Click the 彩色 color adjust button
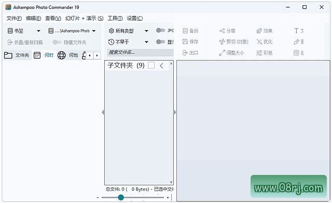This screenshot has width=332, height=203. tap(264, 52)
